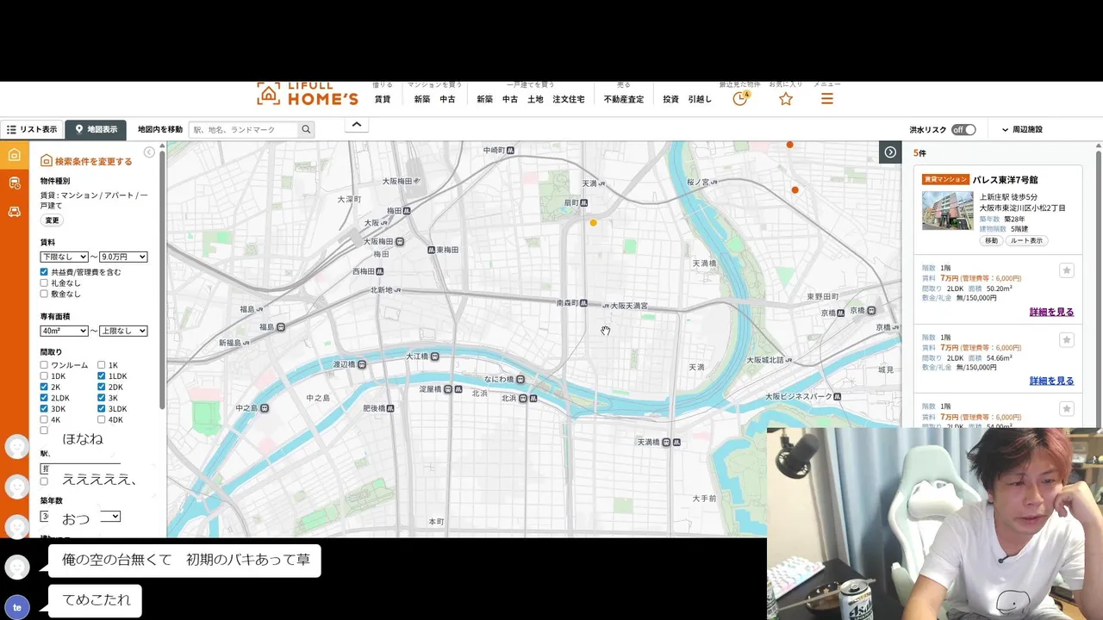Click the 南森町 station icon on map
This screenshot has height=620, width=1103.
pyautogui.click(x=584, y=303)
